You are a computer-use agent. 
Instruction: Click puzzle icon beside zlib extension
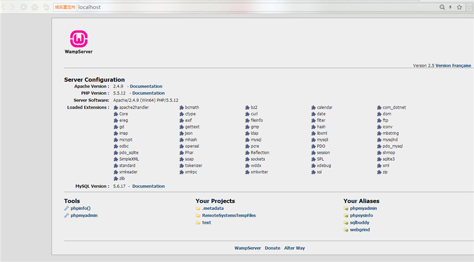point(116,179)
